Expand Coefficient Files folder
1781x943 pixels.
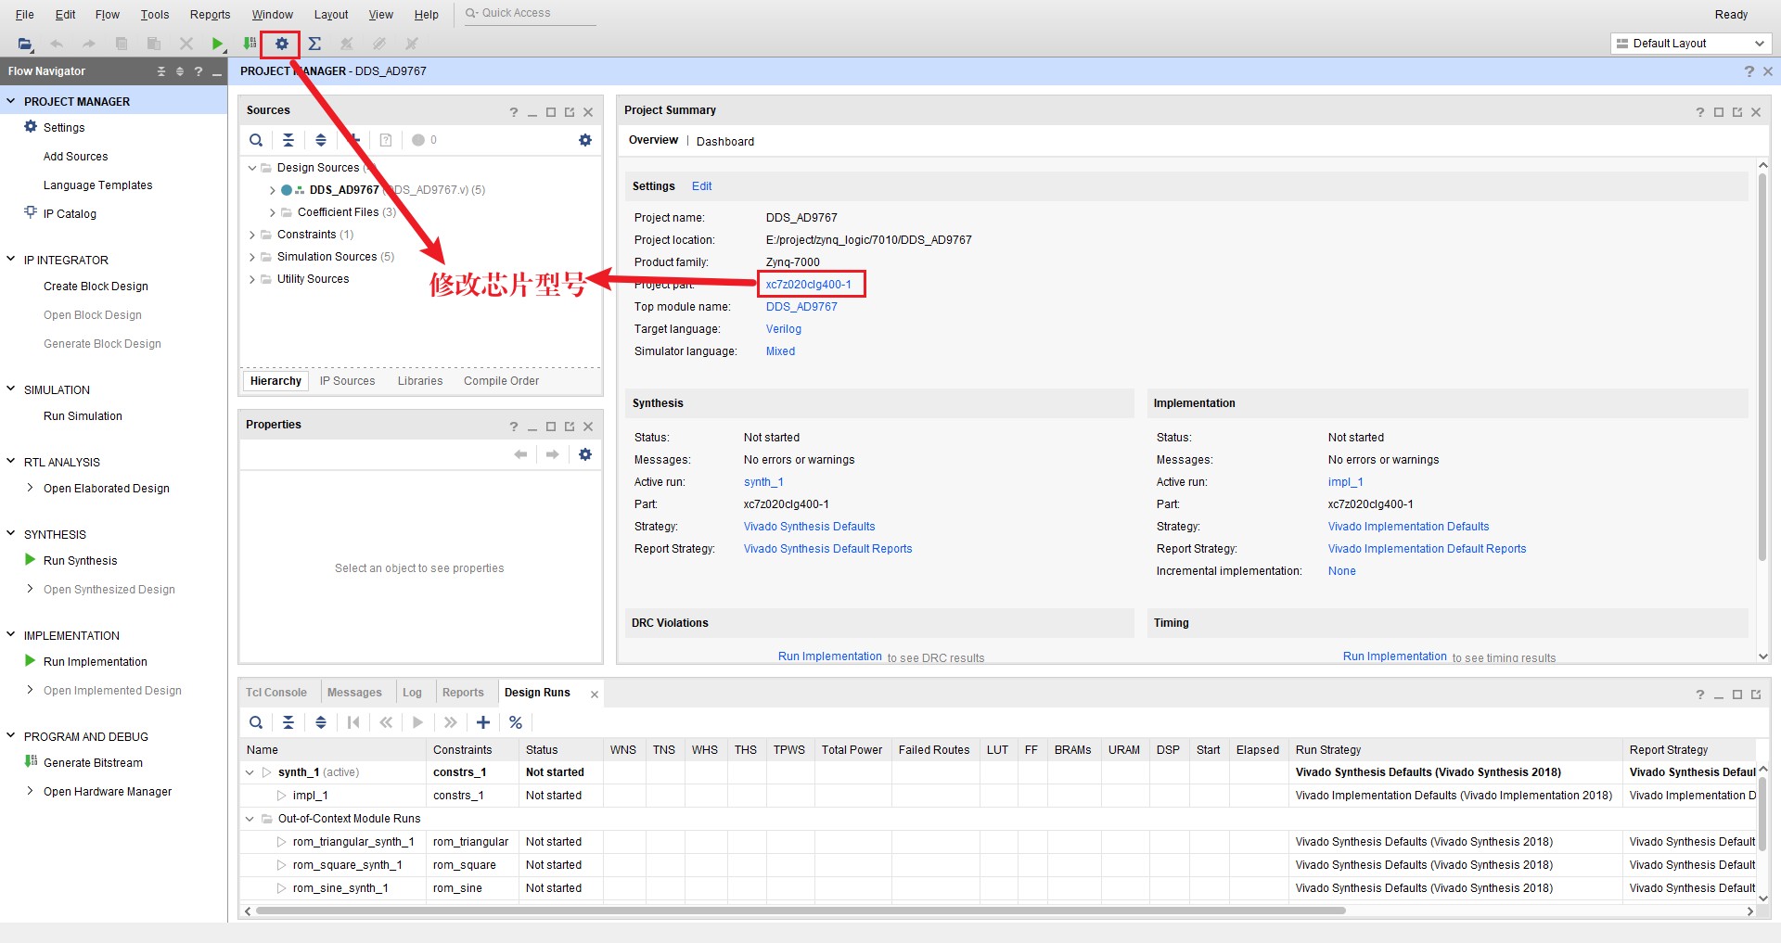(272, 212)
